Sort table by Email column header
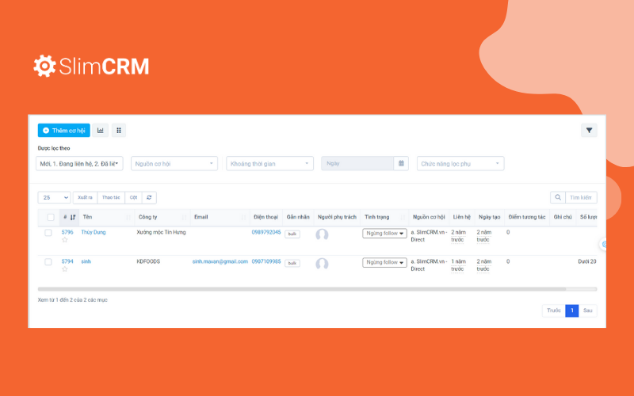The image size is (634, 396). point(220,217)
